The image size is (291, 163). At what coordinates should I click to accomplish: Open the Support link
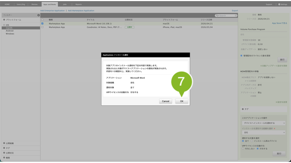pyautogui.click(x=269, y=4)
